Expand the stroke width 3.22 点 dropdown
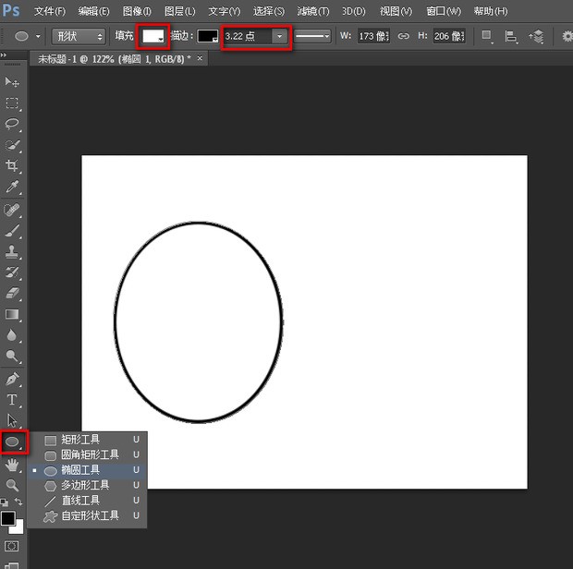The width and height of the screenshot is (573, 569). (279, 36)
